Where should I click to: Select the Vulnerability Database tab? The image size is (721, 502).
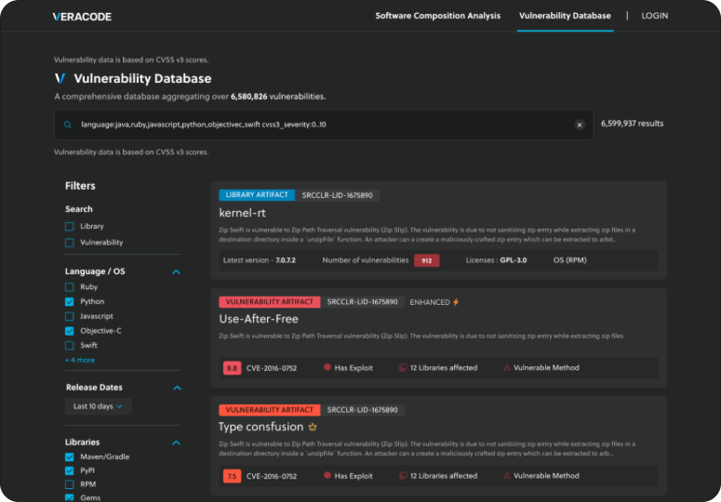pyautogui.click(x=565, y=16)
